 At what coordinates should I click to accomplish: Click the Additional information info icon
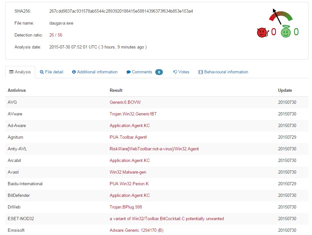click(74, 72)
